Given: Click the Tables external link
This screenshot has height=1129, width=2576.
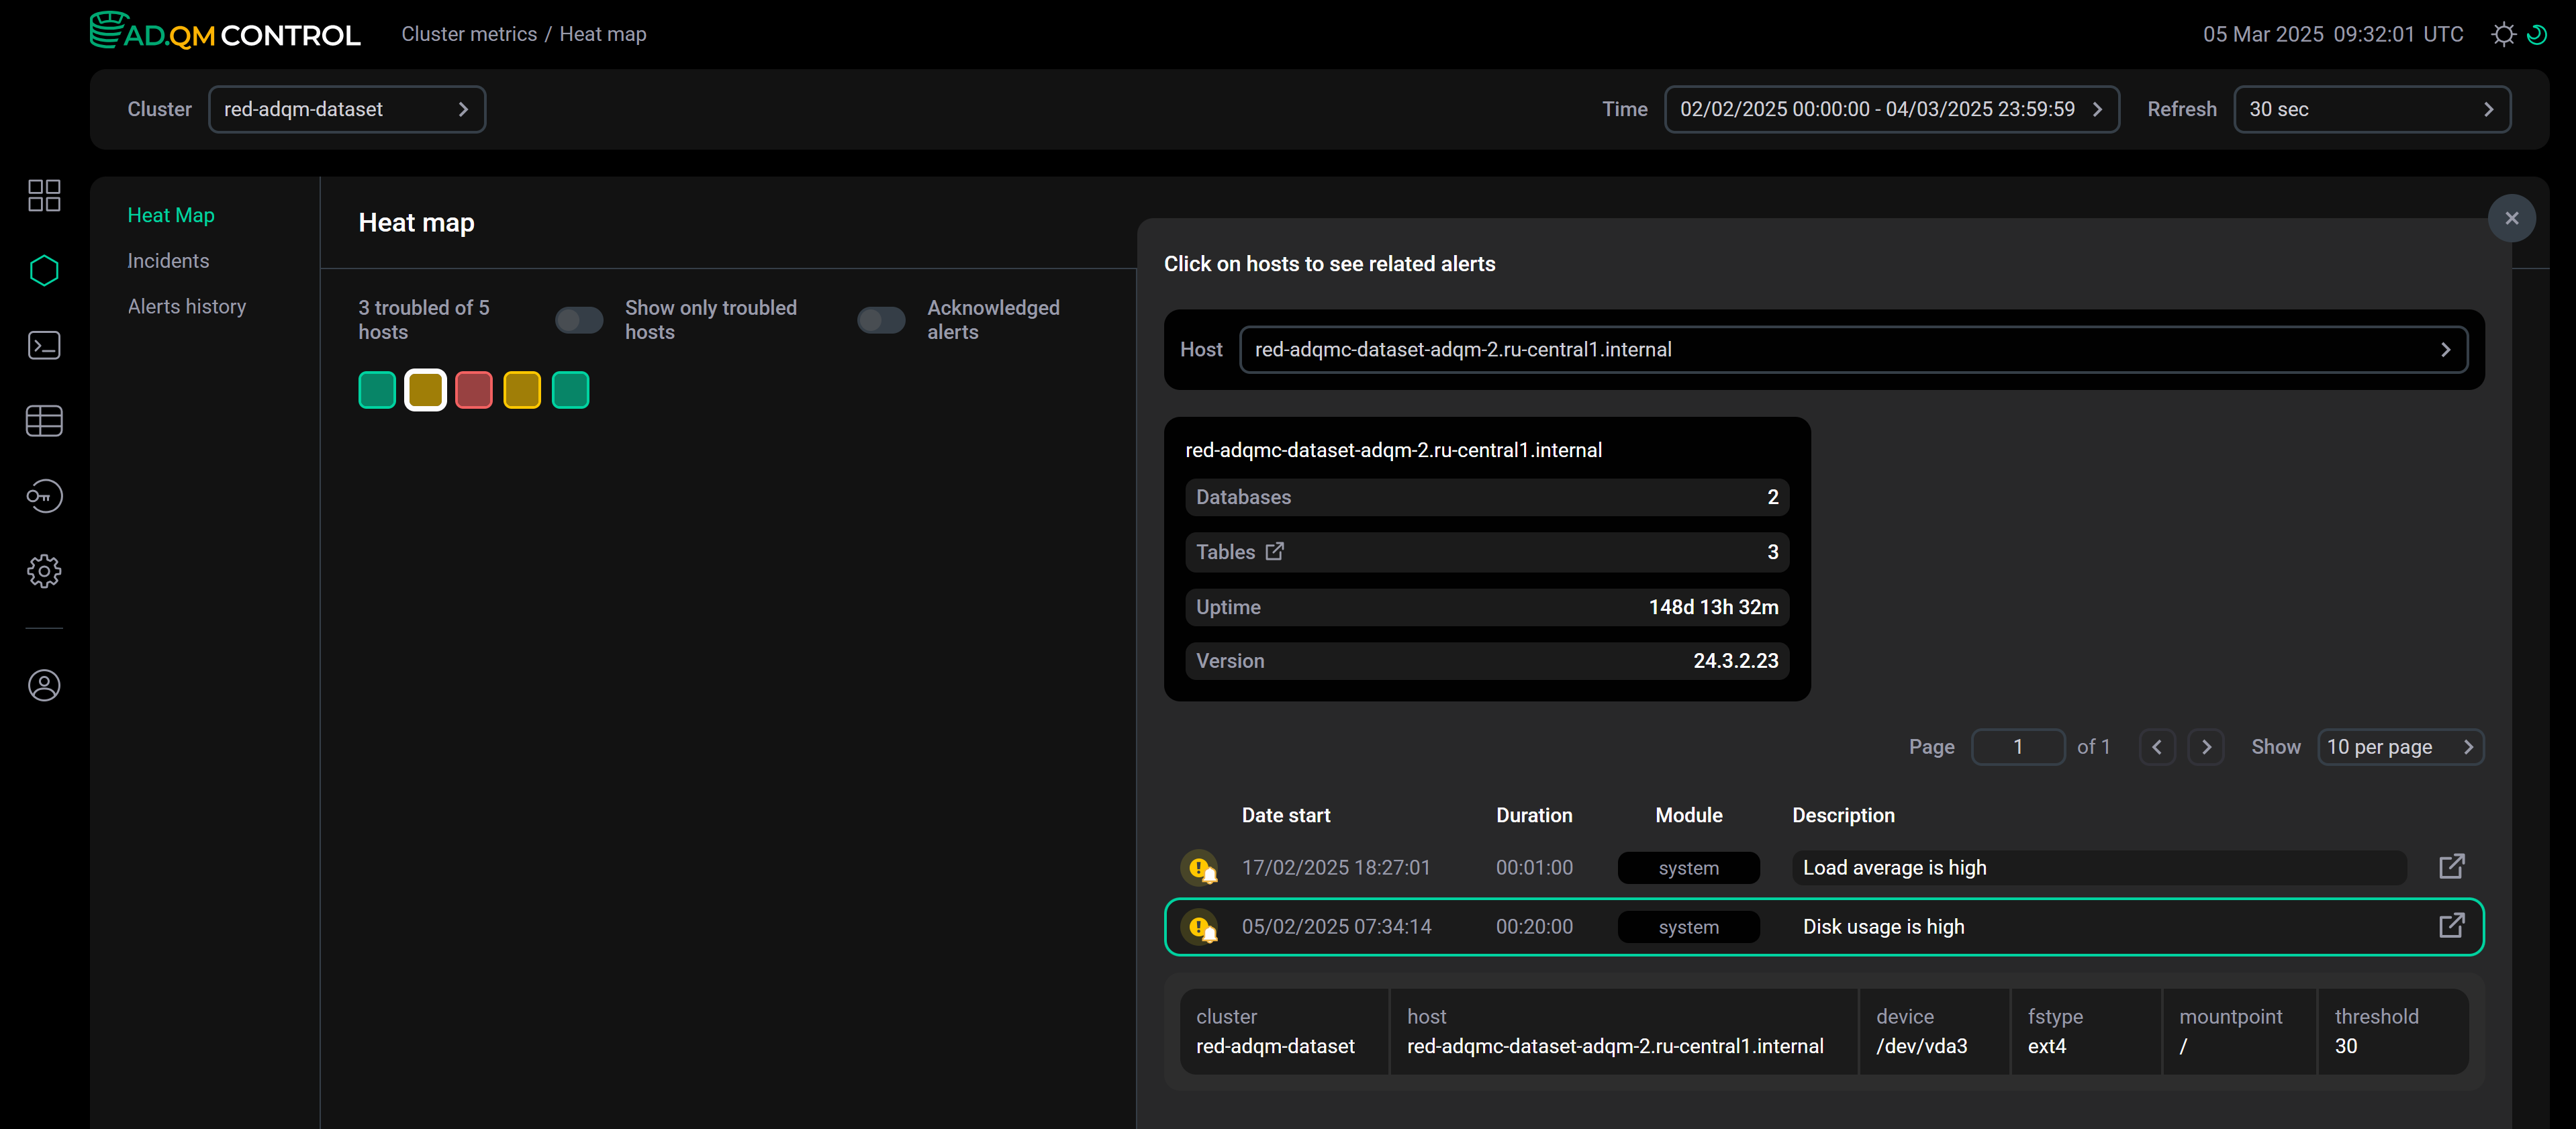Looking at the screenshot, I should (x=1274, y=551).
